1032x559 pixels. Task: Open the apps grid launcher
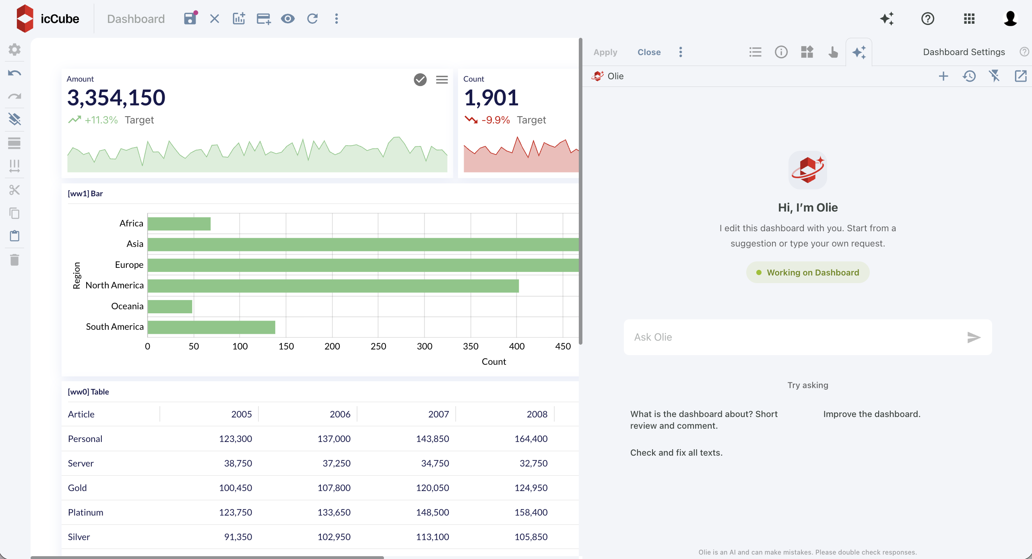969,18
